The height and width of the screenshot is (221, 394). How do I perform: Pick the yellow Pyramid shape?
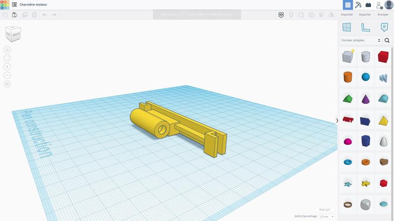383,120
